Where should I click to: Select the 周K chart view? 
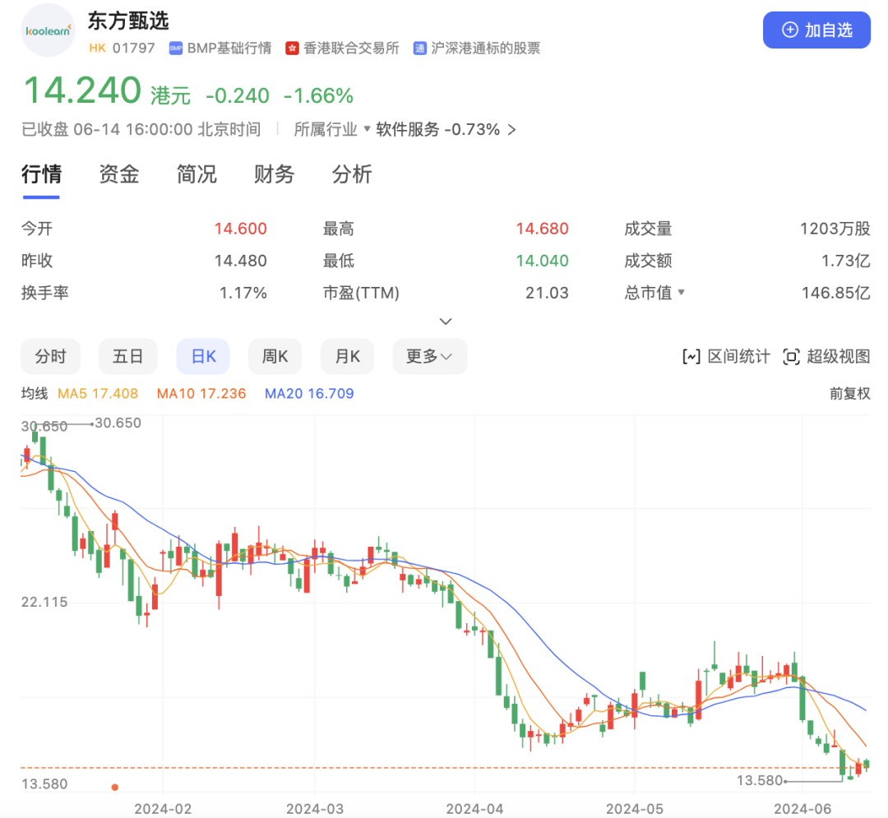[275, 357]
